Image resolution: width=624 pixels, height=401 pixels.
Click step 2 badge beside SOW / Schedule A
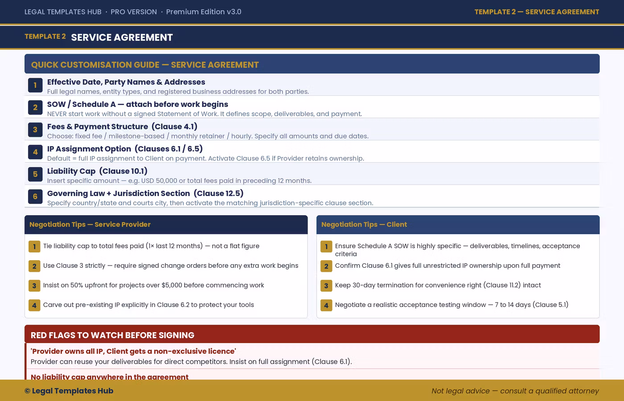tap(35, 107)
